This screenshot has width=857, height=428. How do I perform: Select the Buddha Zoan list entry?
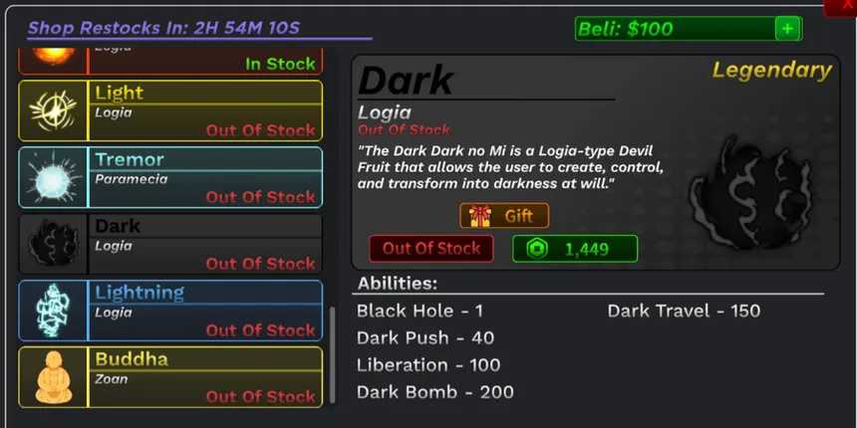click(170, 377)
